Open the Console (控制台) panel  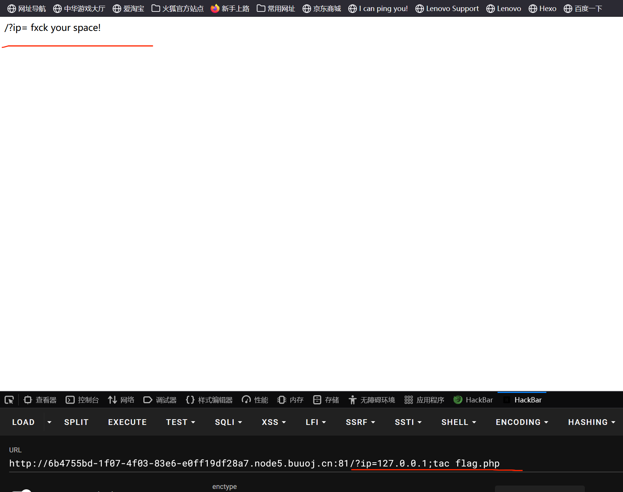tap(82, 400)
